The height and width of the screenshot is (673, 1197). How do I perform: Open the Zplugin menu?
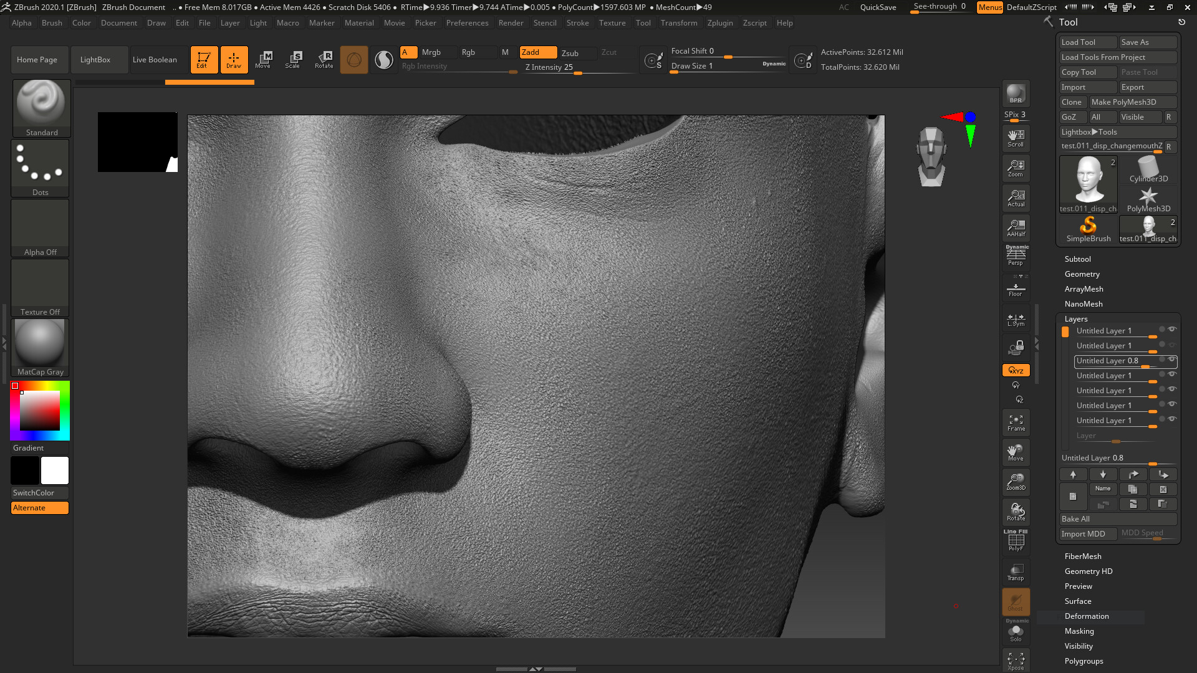(720, 22)
